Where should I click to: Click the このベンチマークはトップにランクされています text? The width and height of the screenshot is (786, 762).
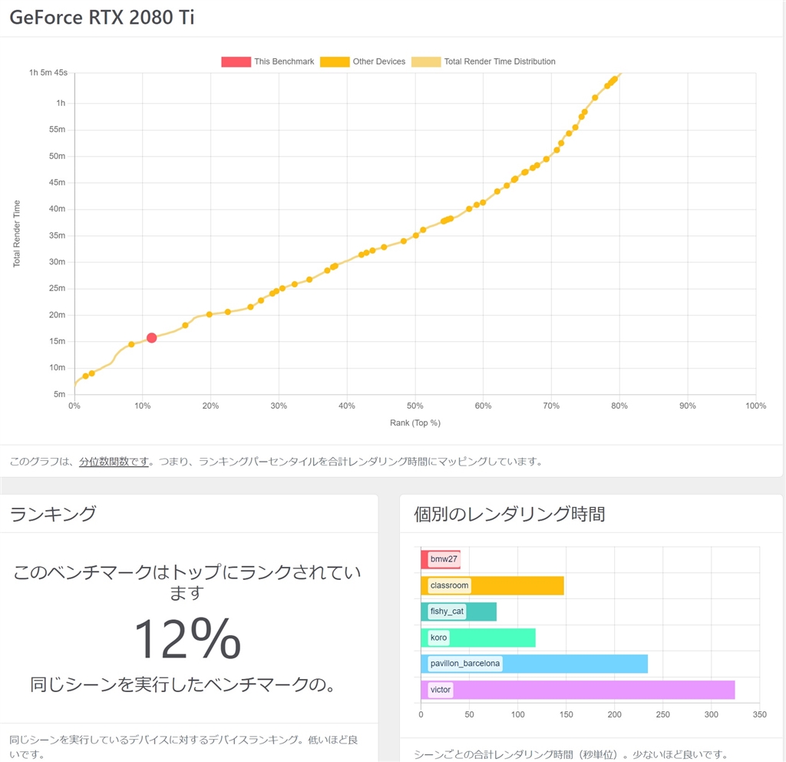187,582
